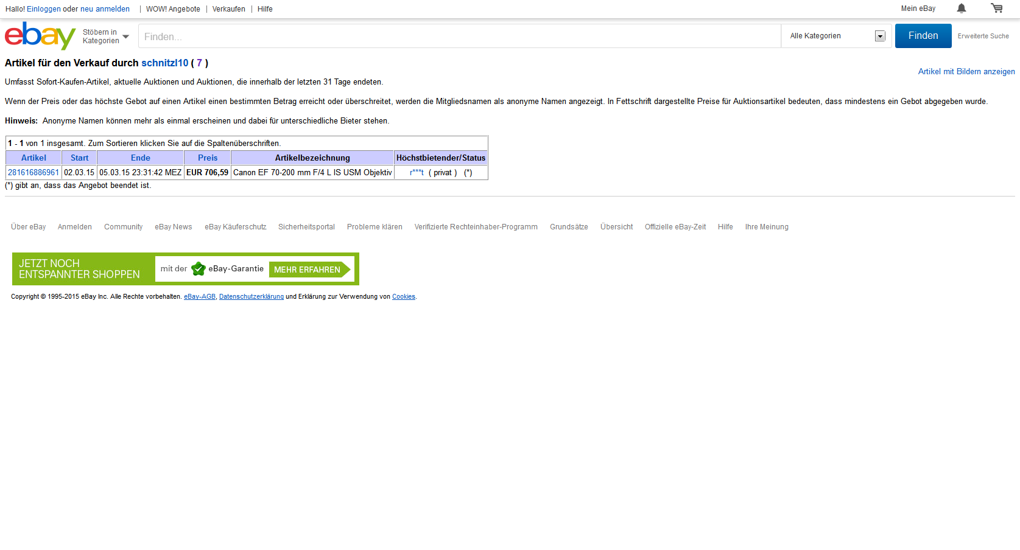Open the shopping cart icon

[x=996, y=9]
